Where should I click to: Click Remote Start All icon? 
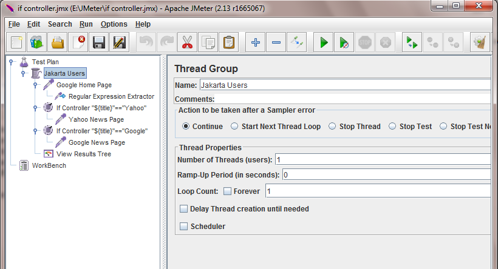(x=412, y=42)
